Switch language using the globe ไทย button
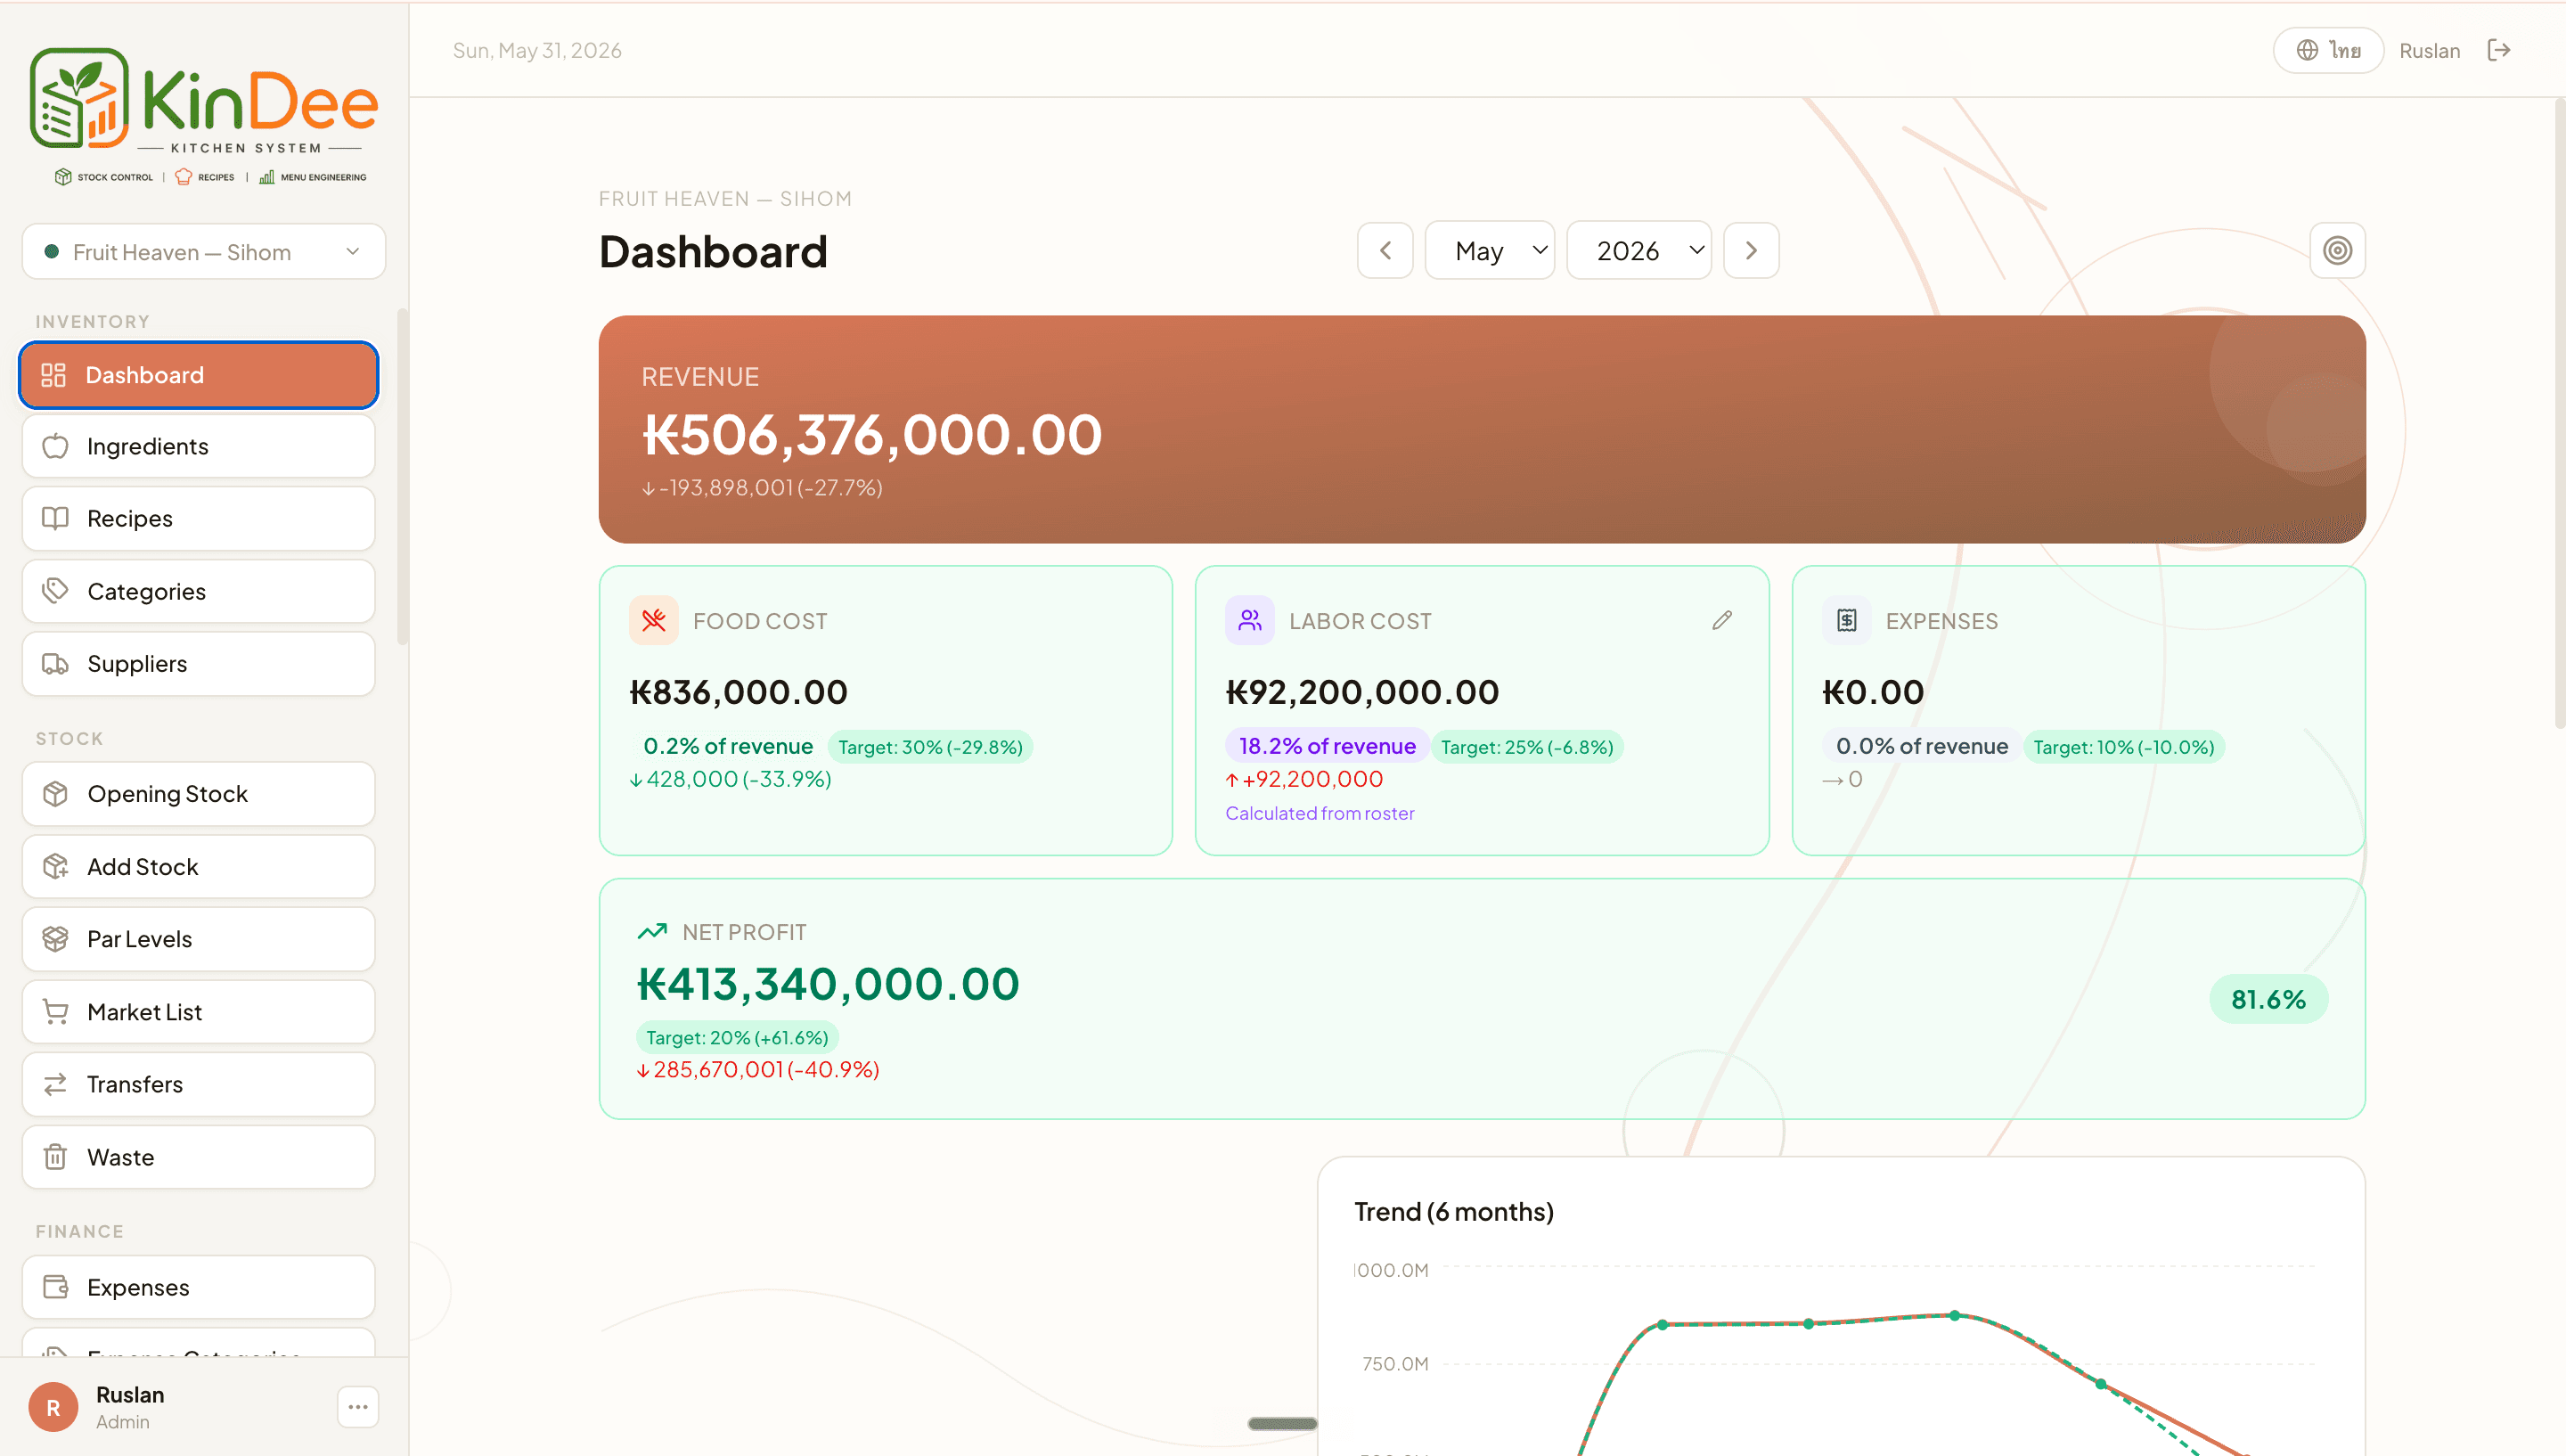This screenshot has width=2566, height=1456. (x=2328, y=50)
